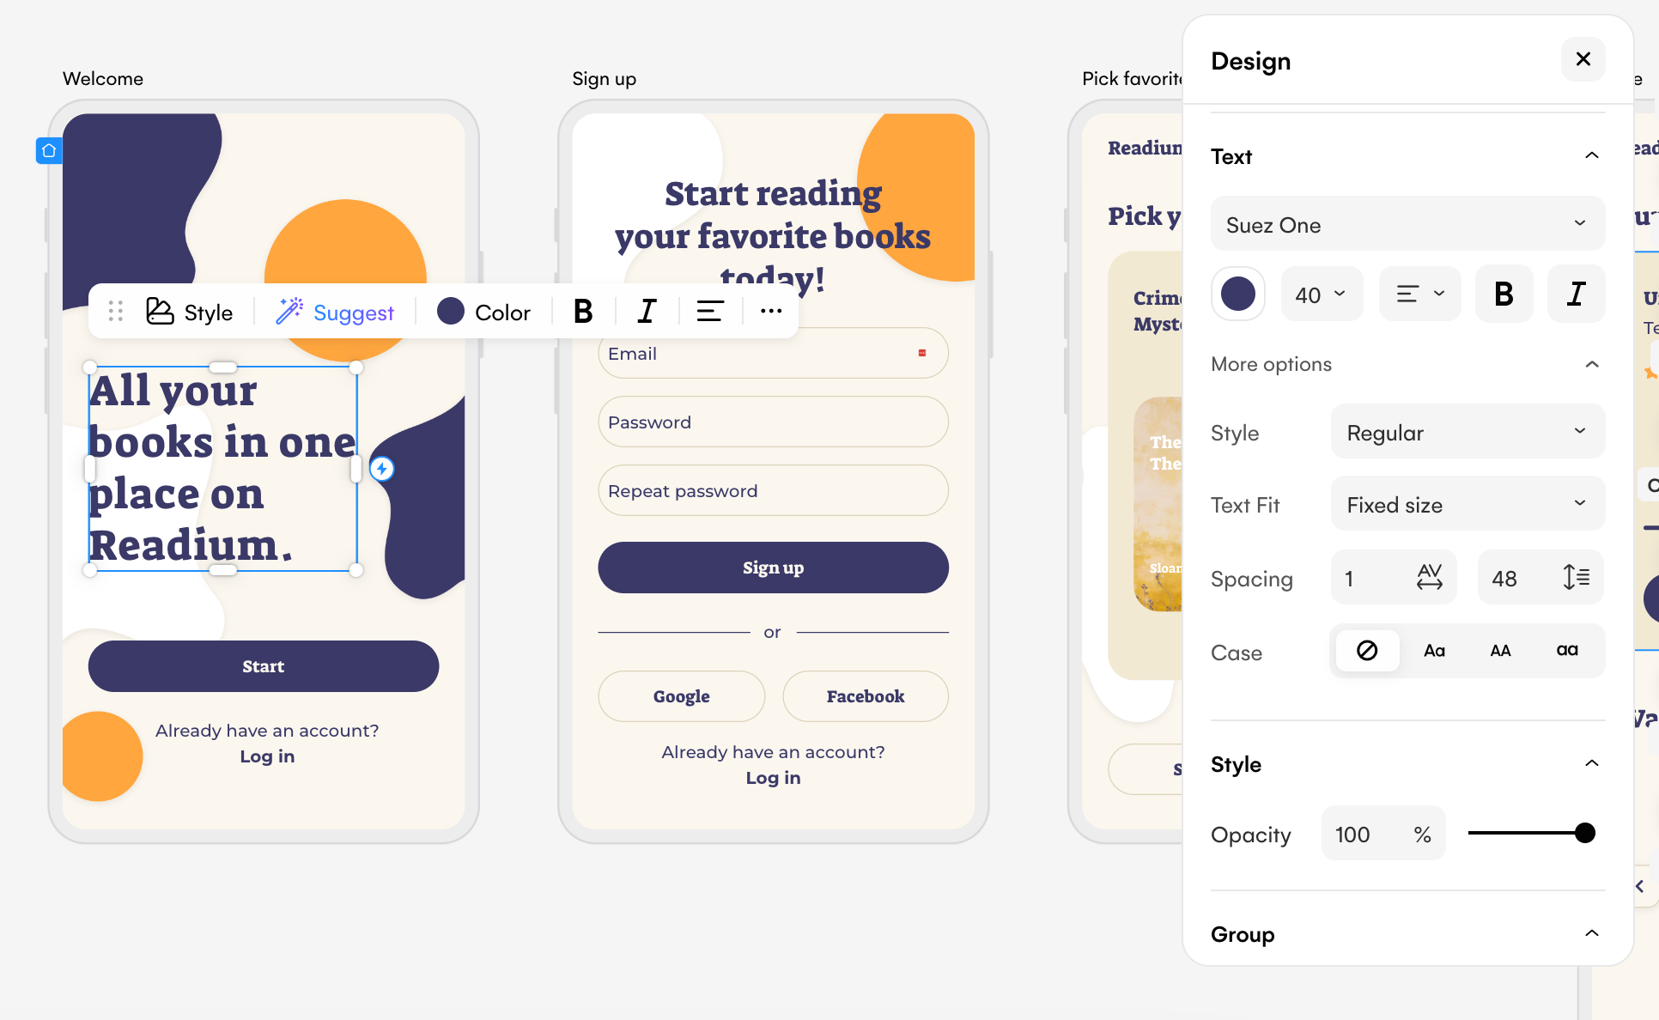Image resolution: width=1659 pixels, height=1020 pixels.
Task: Click the Bold formatting icon
Action: (x=584, y=313)
